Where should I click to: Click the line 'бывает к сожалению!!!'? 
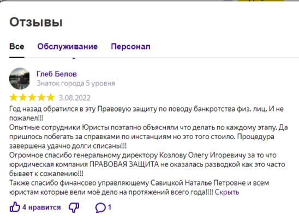coord(46,174)
